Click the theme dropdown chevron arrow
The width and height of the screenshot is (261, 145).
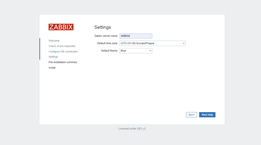coord(150,51)
